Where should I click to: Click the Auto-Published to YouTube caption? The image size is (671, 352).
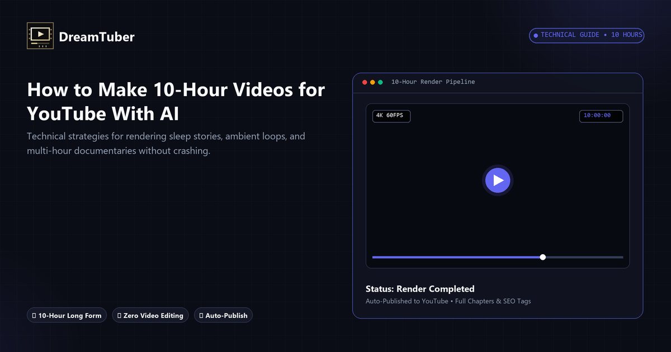click(448, 301)
